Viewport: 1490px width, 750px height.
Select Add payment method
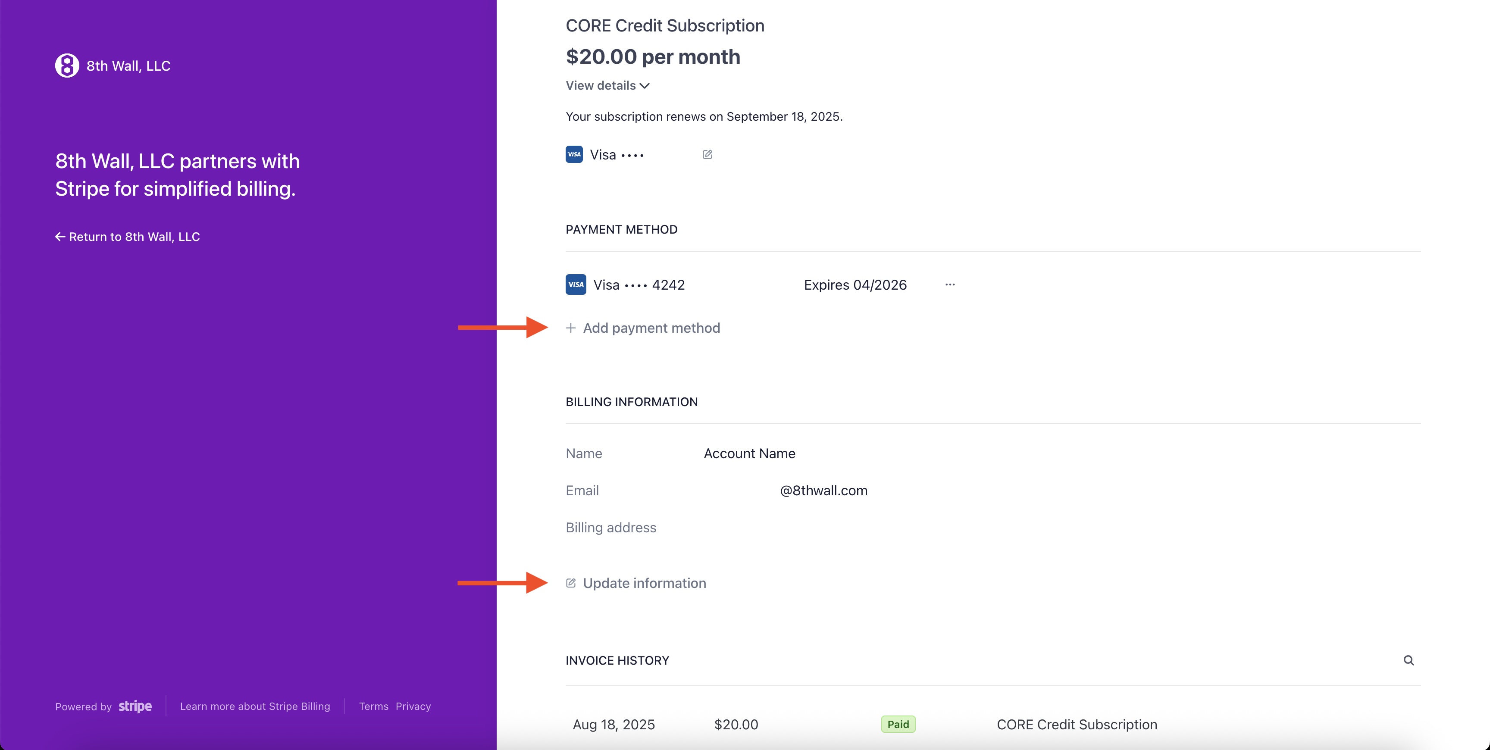652,327
